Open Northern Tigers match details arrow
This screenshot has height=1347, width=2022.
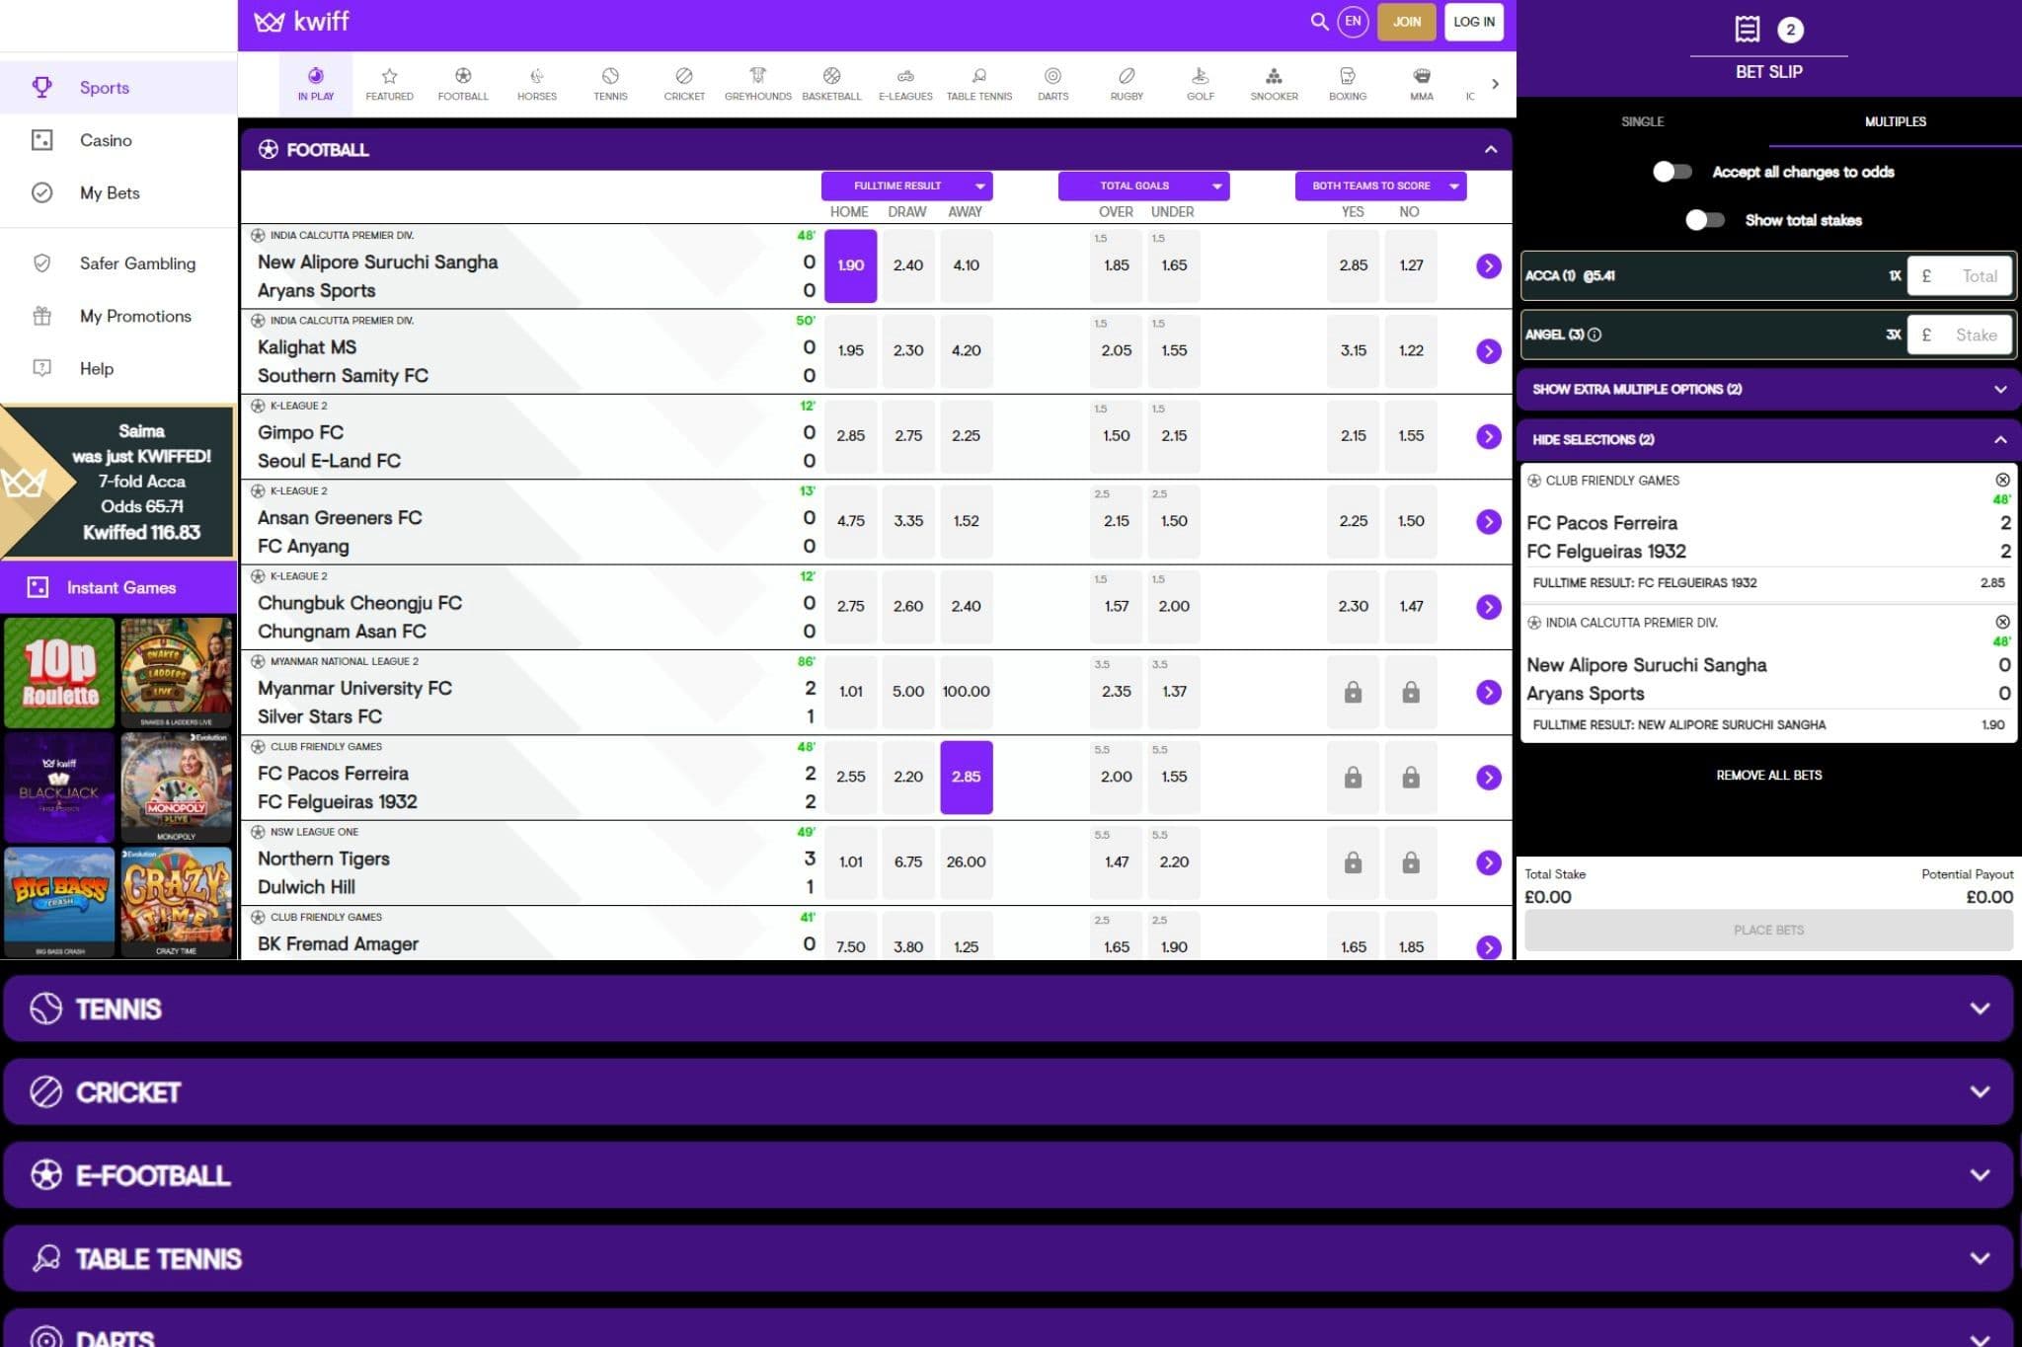(x=1489, y=862)
